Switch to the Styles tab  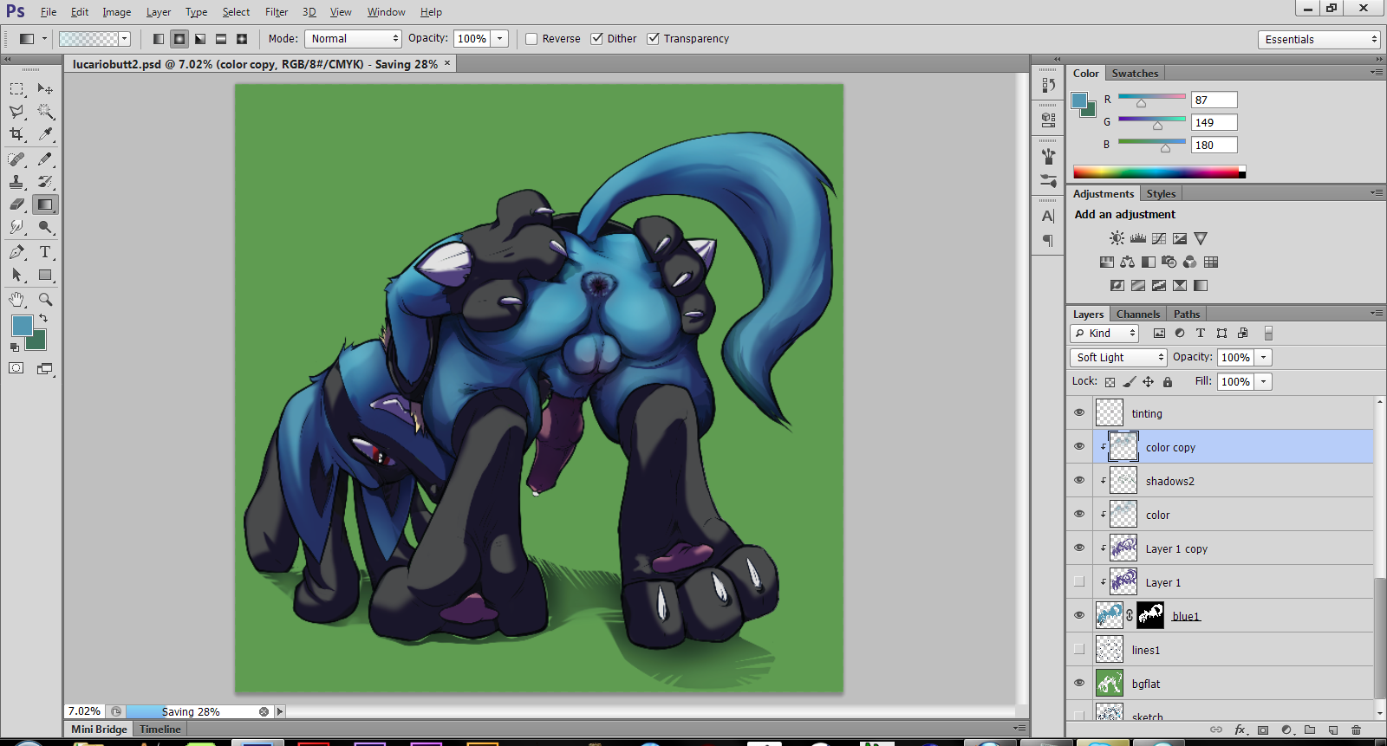tap(1161, 194)
